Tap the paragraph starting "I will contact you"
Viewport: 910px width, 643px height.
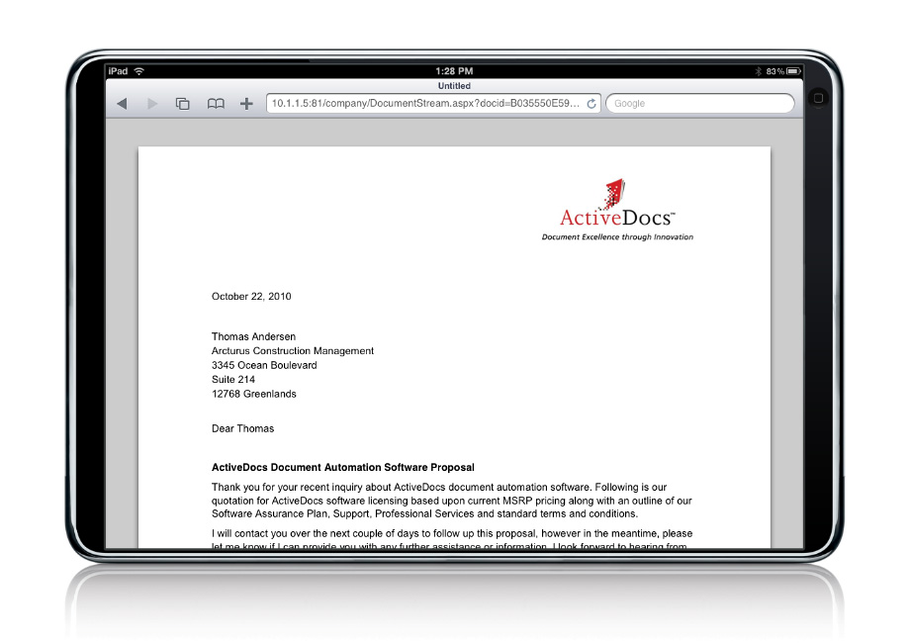452,540
